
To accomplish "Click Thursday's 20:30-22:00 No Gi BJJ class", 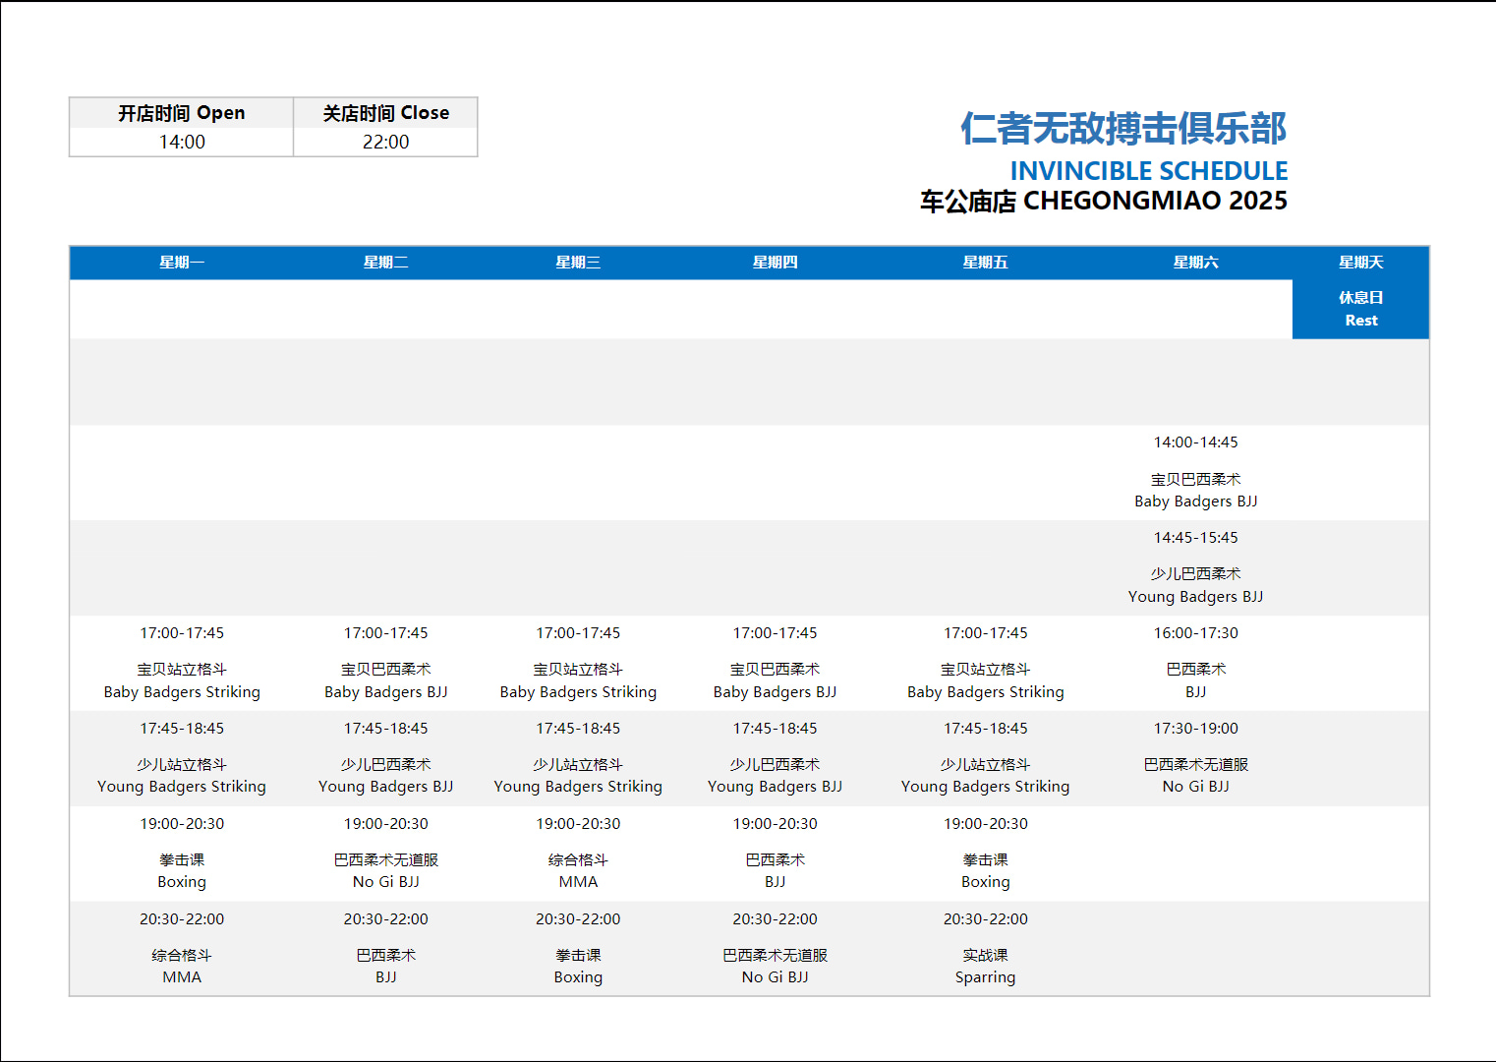I will (775, 967).
